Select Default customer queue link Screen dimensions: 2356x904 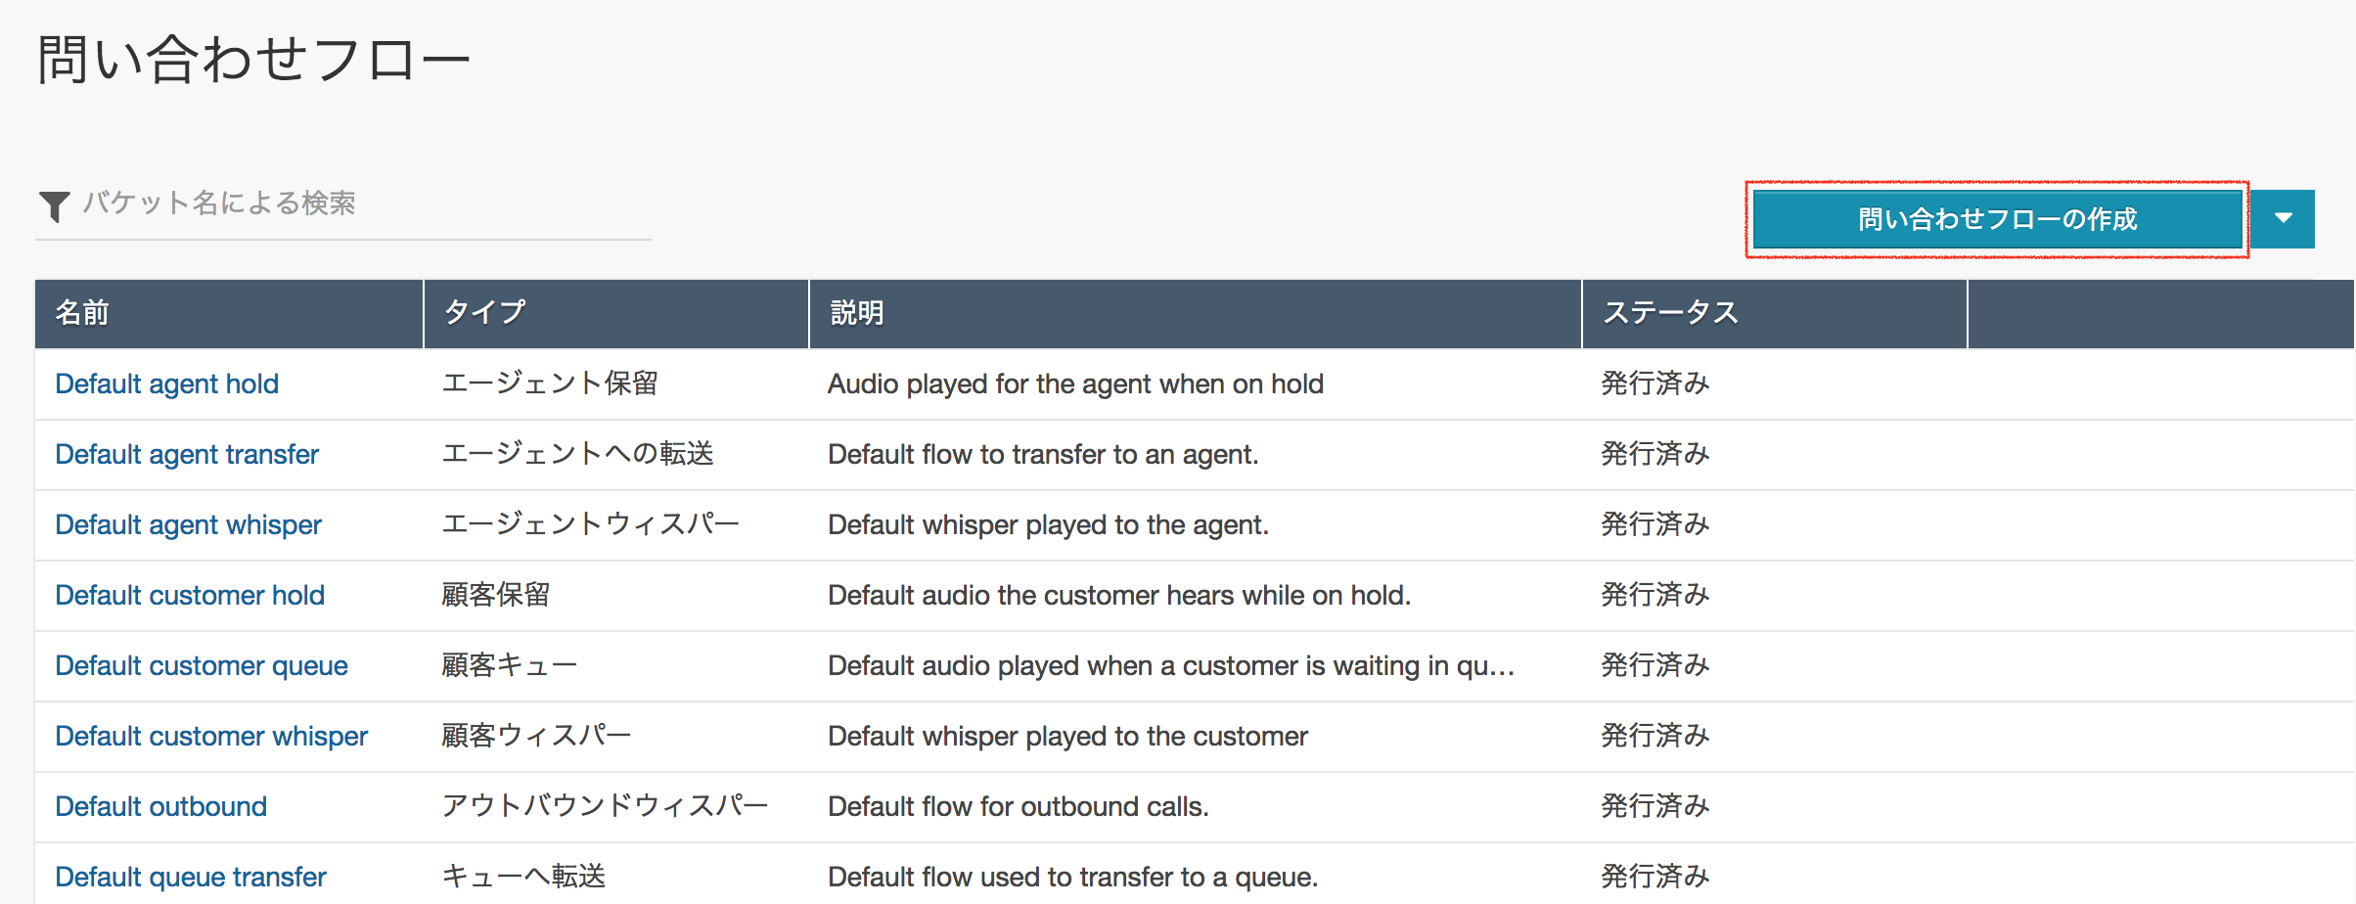pyautogui.click(x=202, y=666)
